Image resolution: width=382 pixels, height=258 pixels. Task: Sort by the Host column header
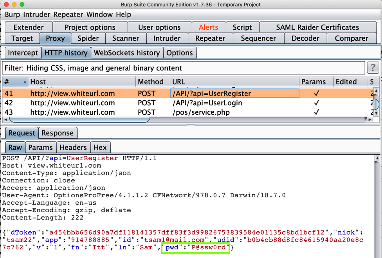[82, 81]
